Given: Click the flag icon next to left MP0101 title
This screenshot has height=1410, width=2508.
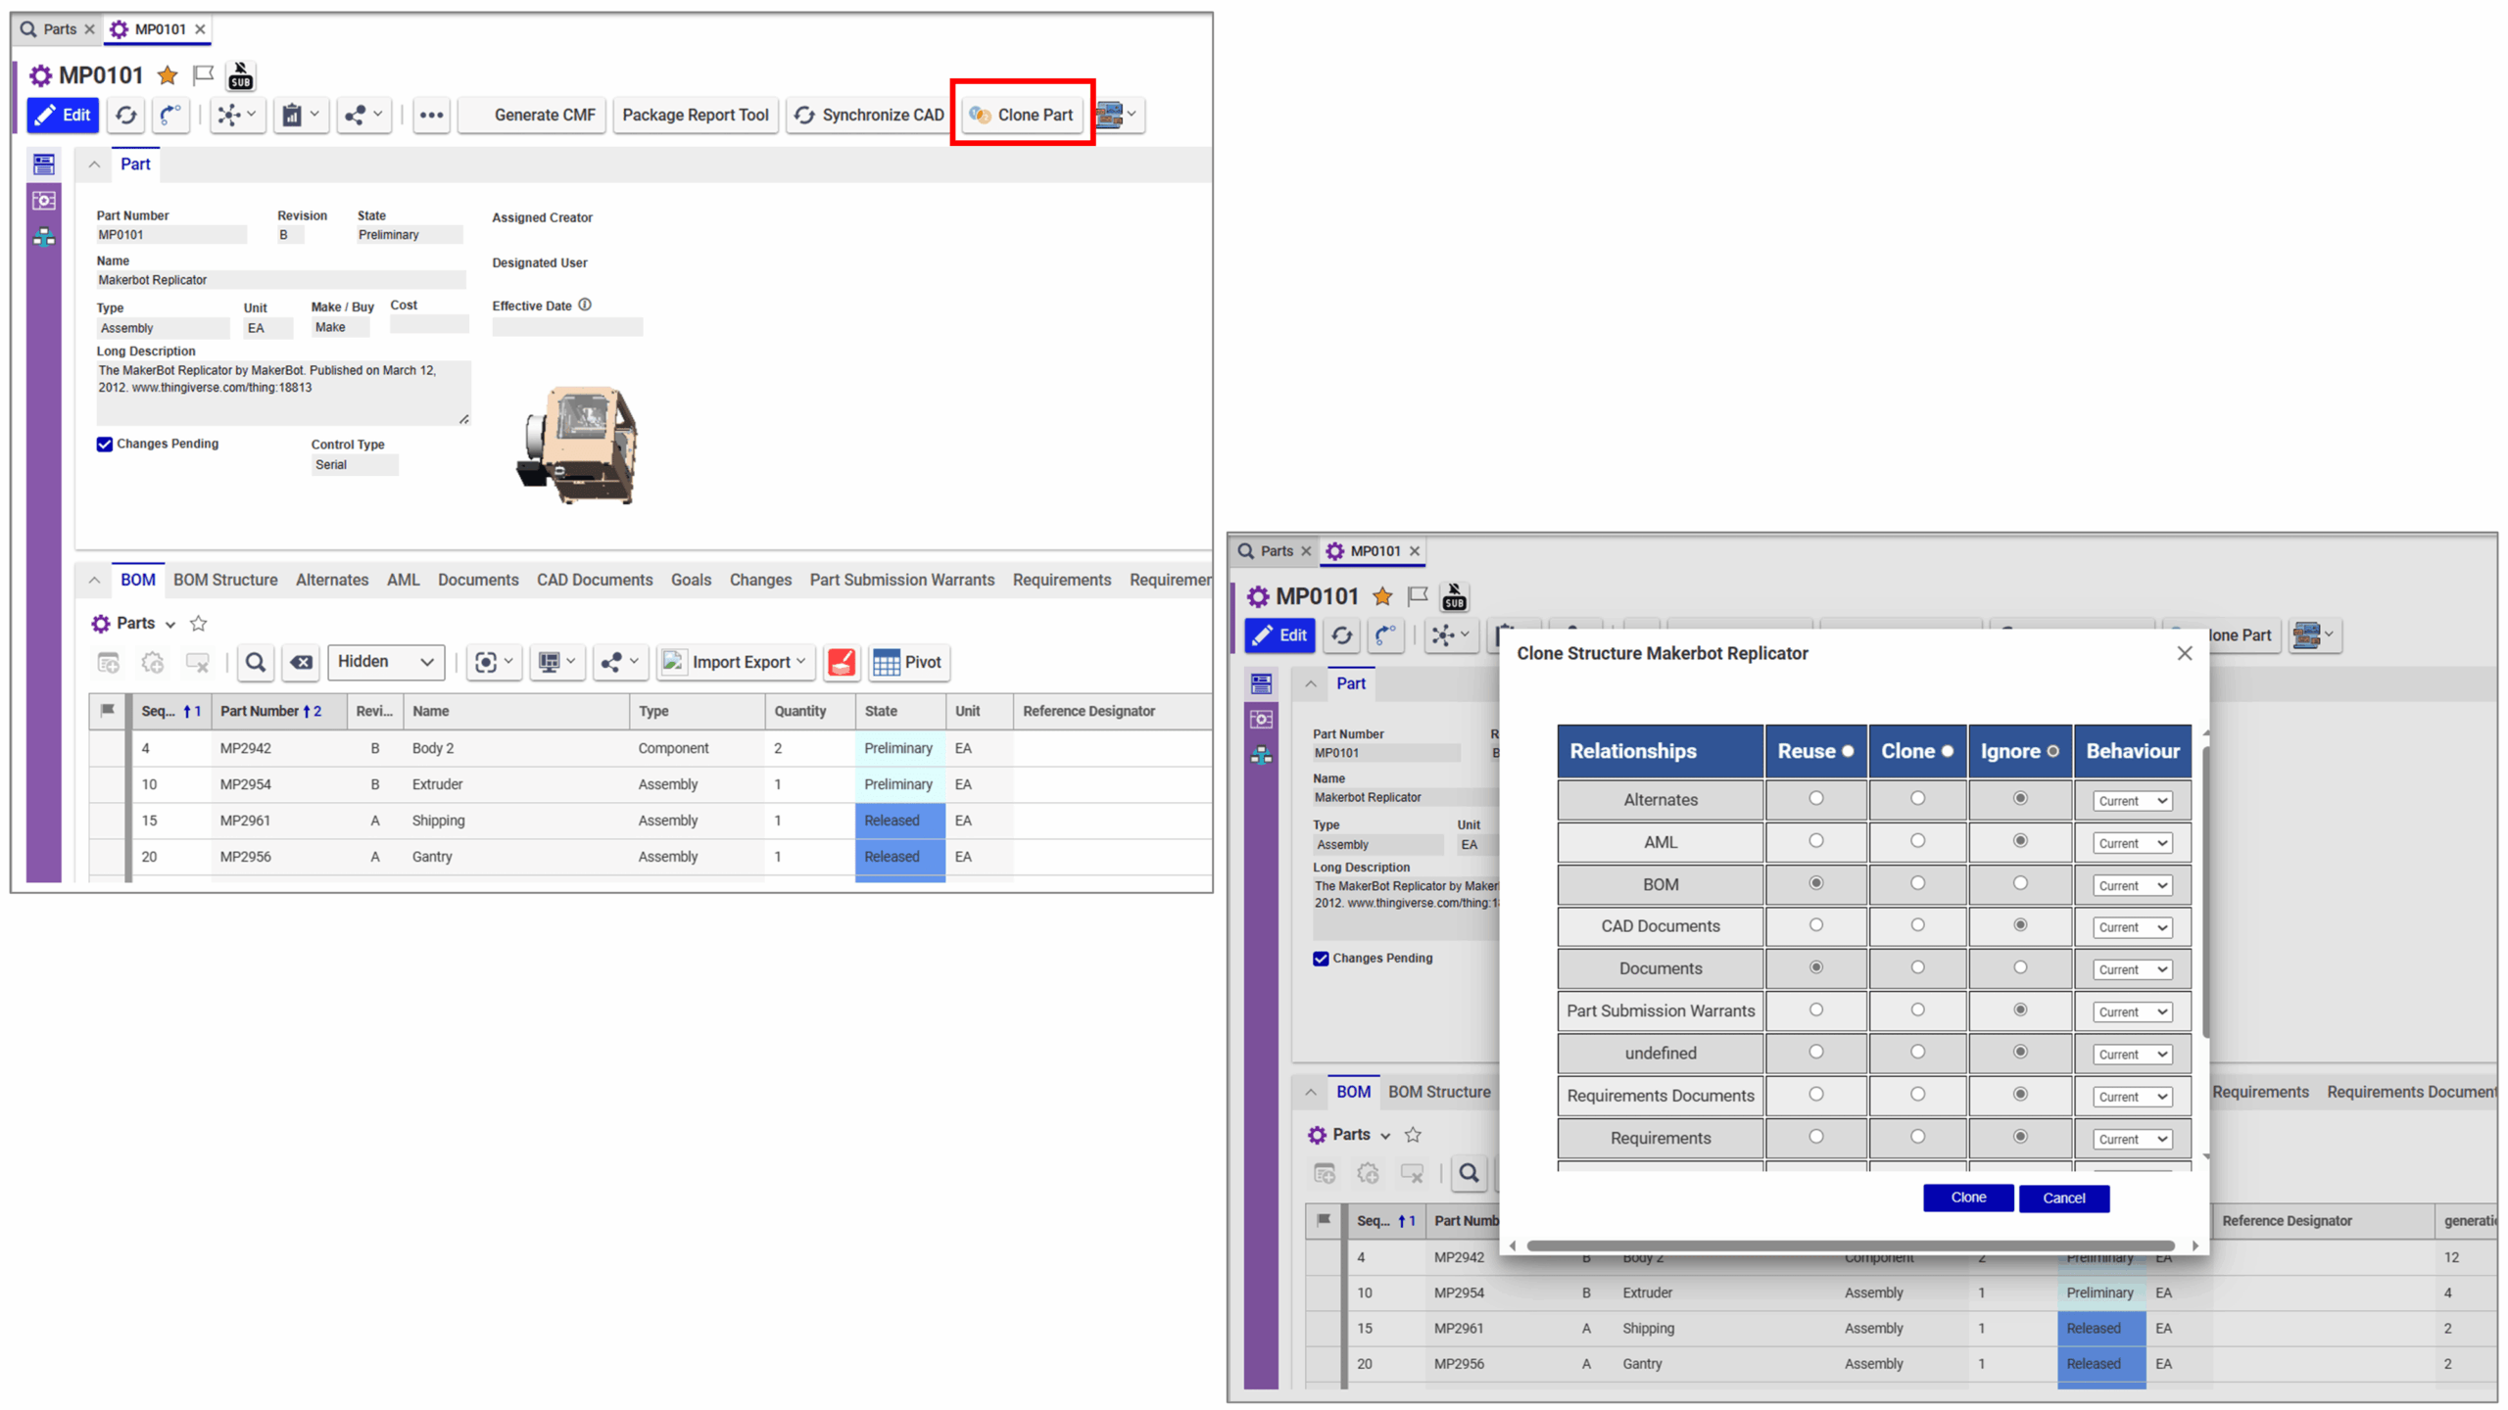Looking at the screenshot, I should click(x=203, y=75).
